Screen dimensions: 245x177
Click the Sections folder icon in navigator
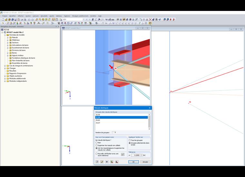pyautogui.click(x=10, y=42)
